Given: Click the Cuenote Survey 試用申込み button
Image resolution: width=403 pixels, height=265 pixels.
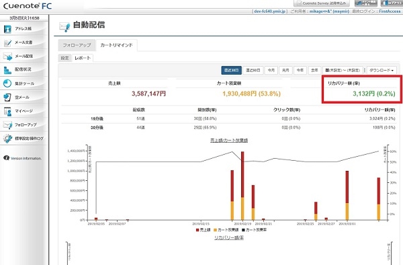Looking at the screenshot, I should click(322, 3).
